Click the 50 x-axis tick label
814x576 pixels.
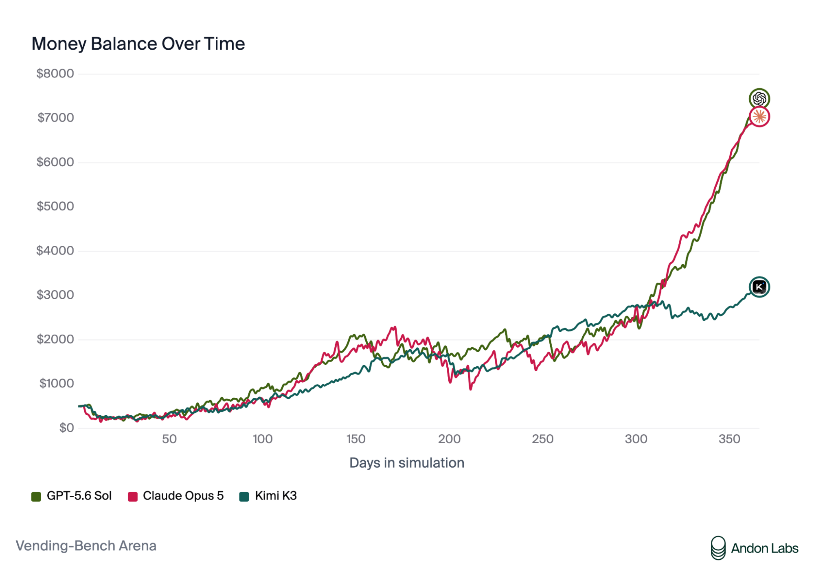click(x=169, y=439)
